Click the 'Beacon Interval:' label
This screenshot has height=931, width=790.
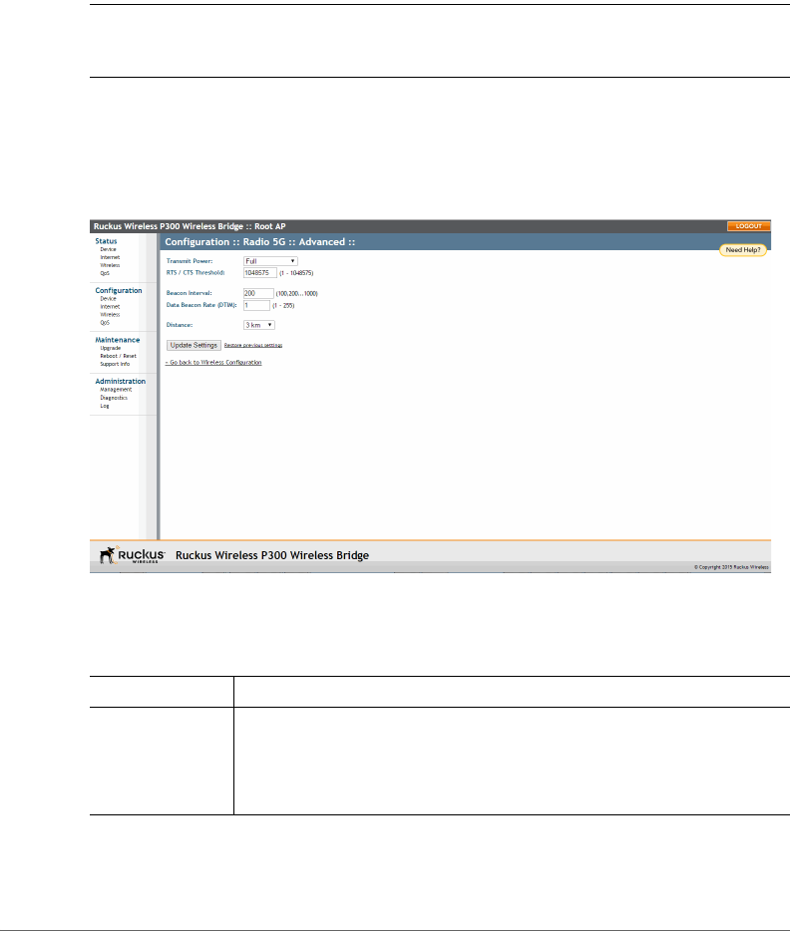click(x=189, y=293)
